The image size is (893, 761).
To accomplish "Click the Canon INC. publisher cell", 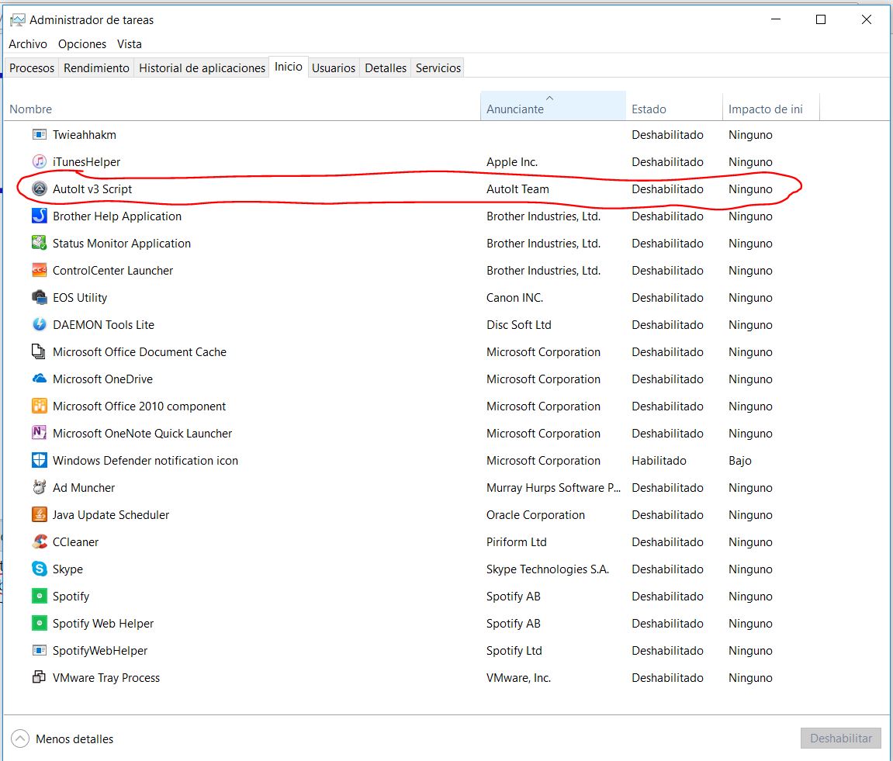I will point(515,297).
